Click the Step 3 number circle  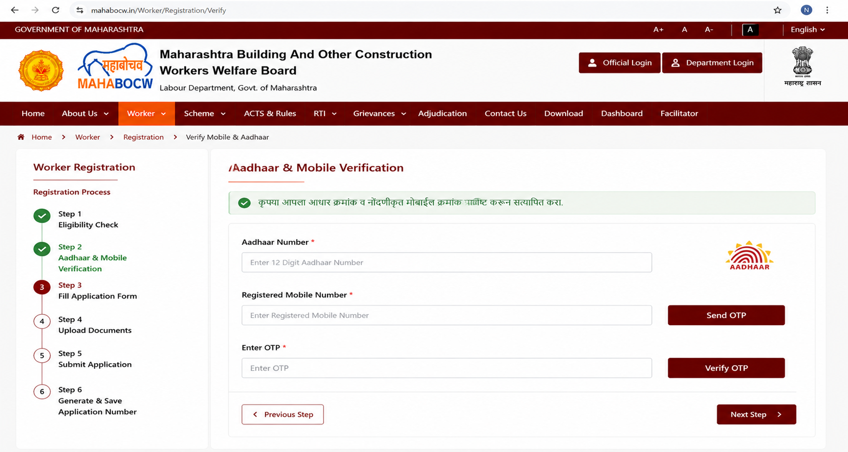coord(42,287)
